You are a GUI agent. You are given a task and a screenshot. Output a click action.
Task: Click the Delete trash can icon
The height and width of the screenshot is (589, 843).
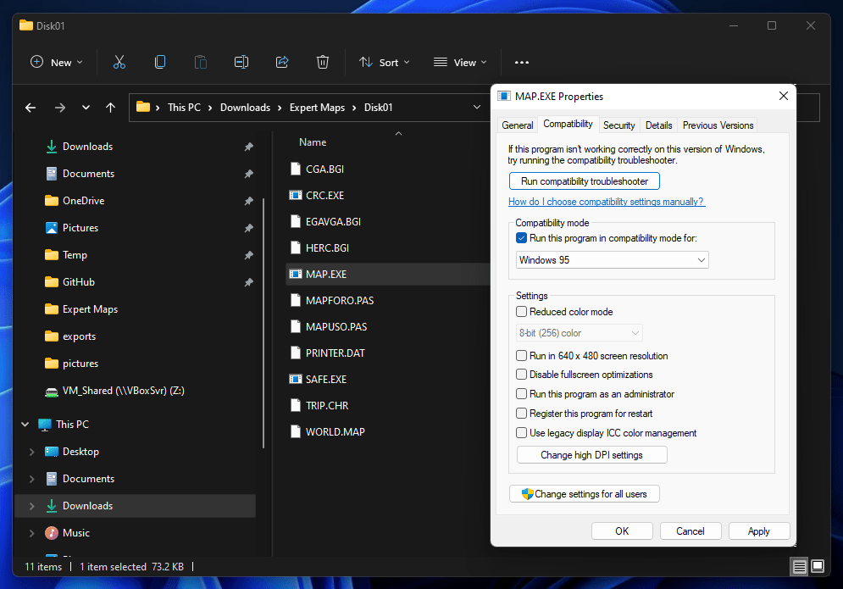coord(323,62)
